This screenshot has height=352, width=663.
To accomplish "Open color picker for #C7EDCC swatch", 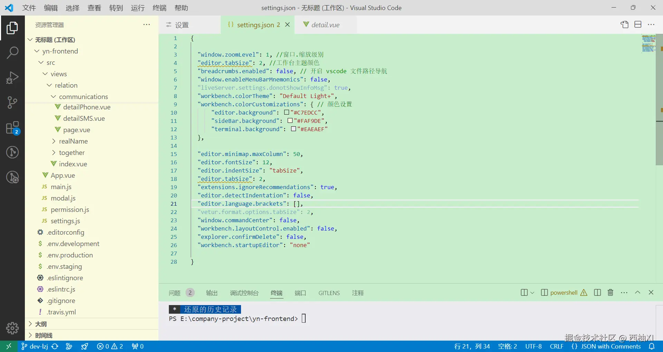I will (x=287, y=112).
